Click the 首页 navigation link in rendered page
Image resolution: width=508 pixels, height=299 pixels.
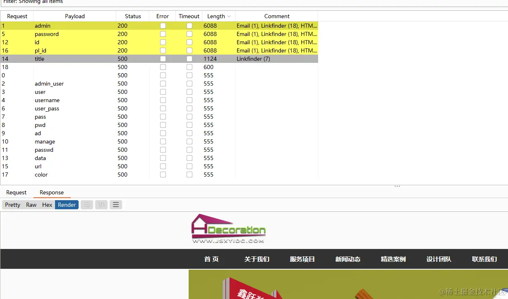point(211,259)
